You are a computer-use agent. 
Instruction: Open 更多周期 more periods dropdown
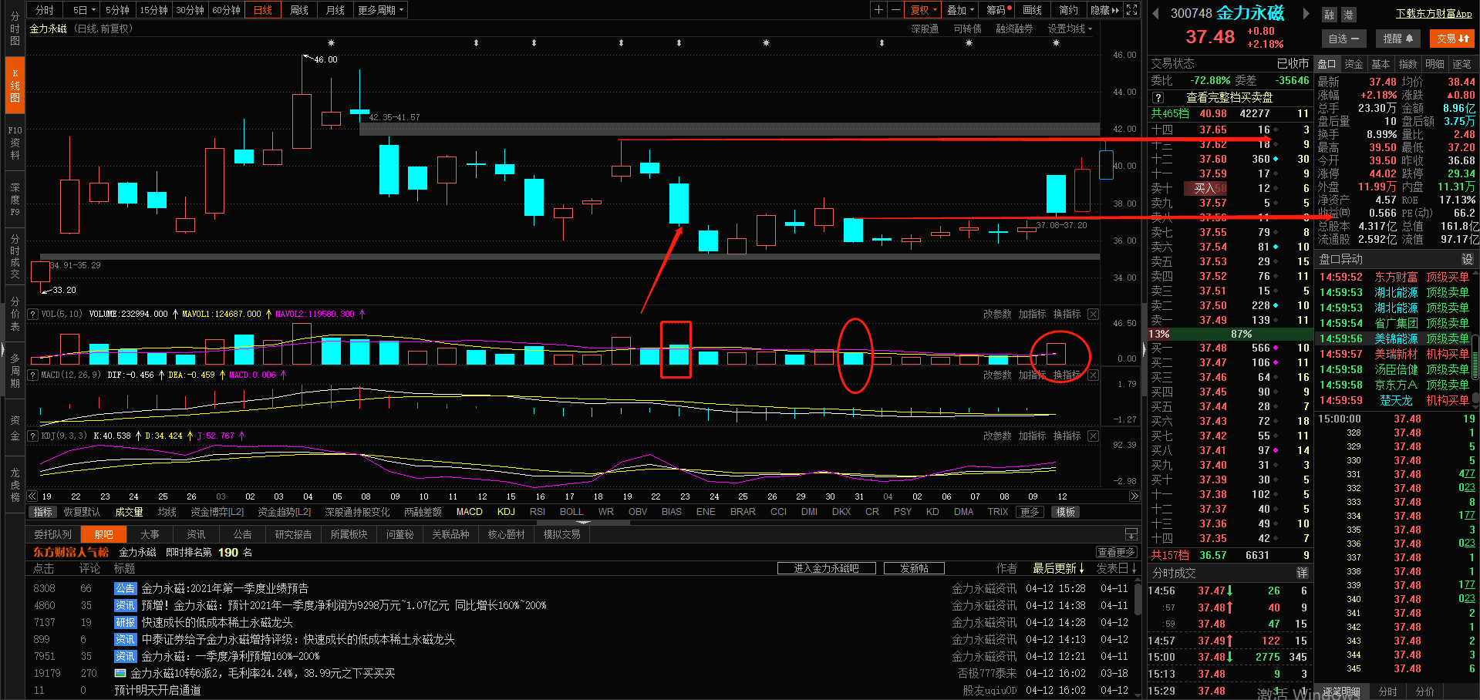[381, 10]
